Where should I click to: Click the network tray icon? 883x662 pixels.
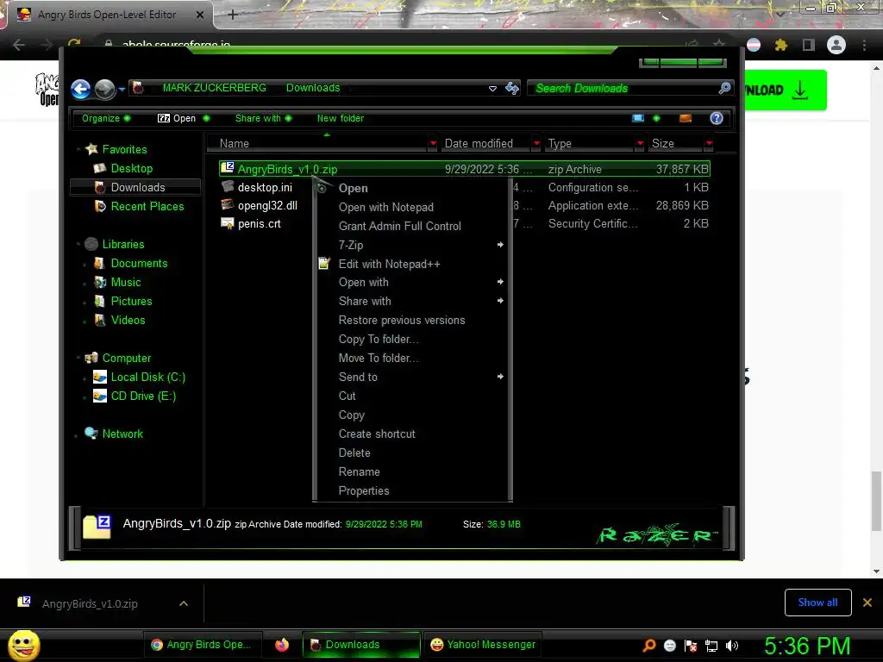coord(711,646)
